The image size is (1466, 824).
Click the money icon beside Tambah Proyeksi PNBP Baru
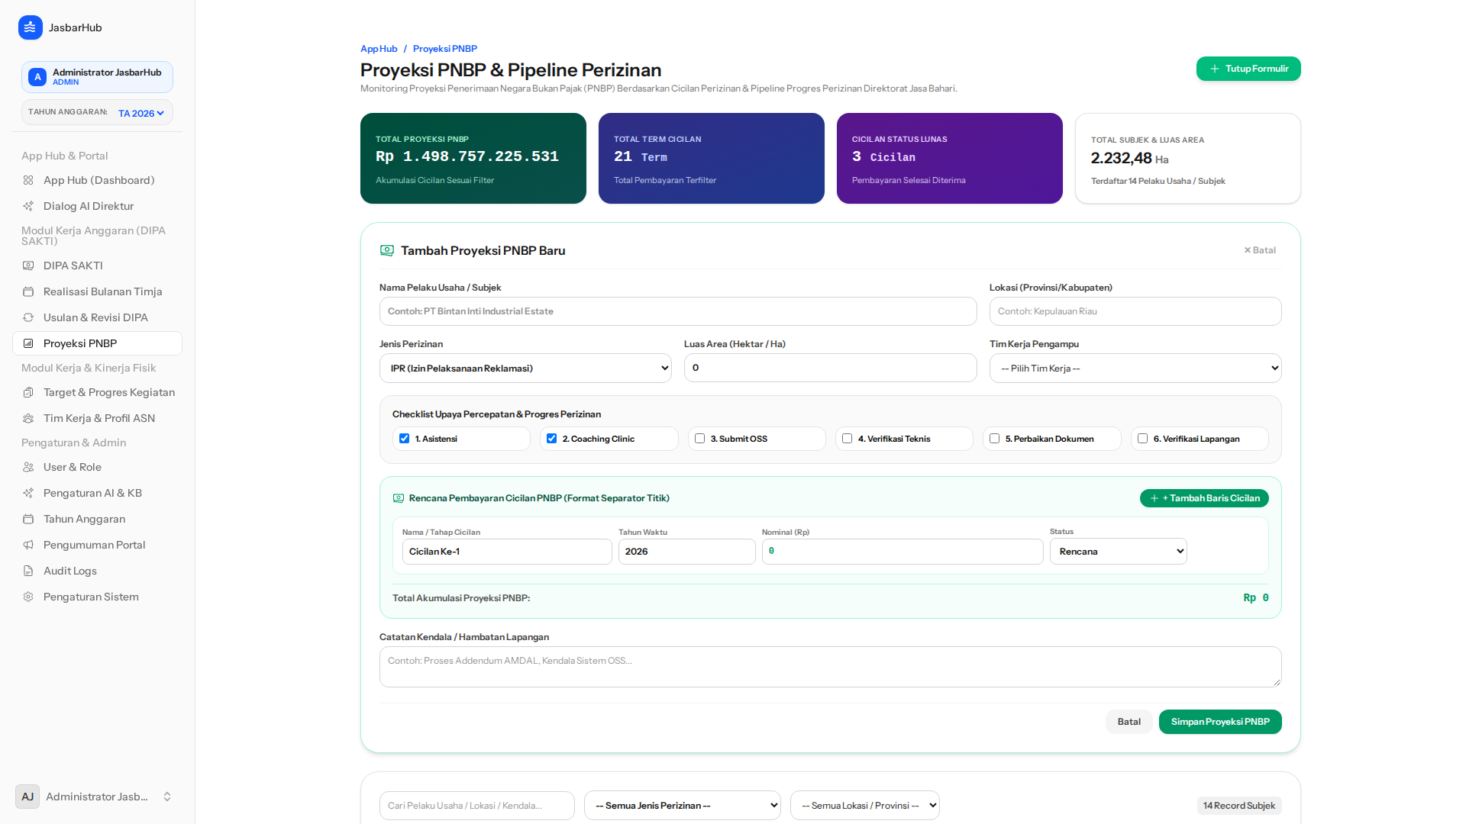click(x=387, y=250)
